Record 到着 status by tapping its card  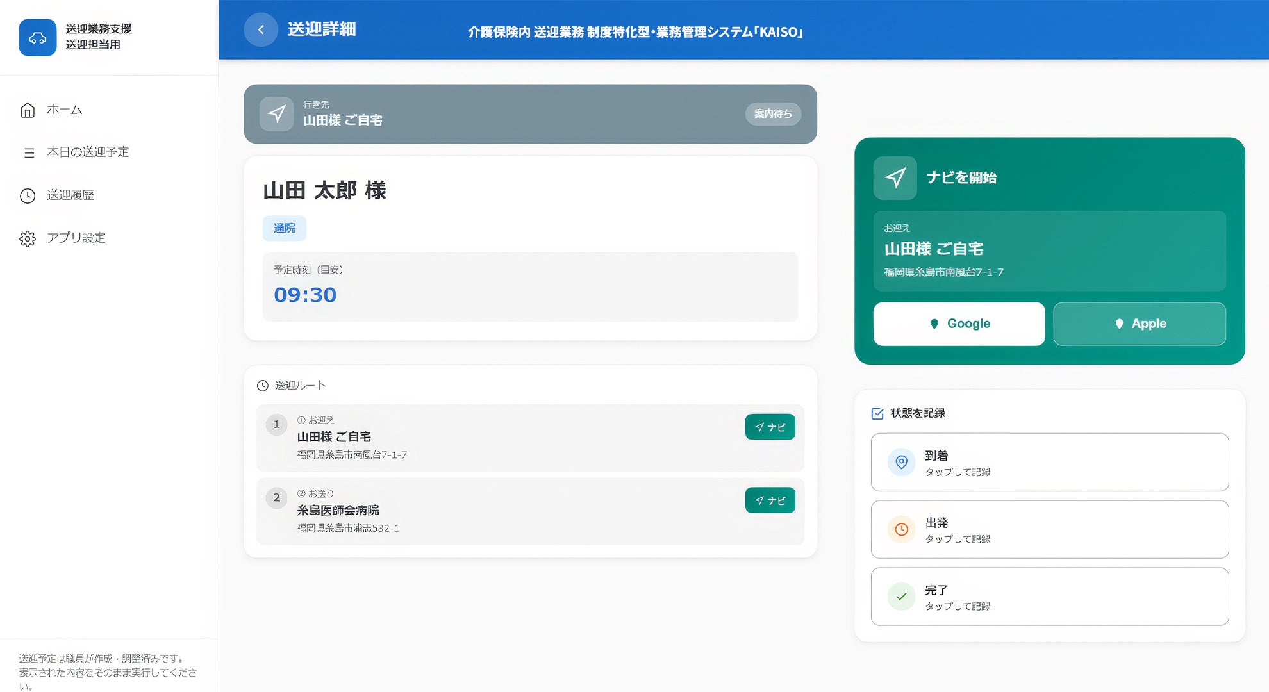[x=1049, y=463]
